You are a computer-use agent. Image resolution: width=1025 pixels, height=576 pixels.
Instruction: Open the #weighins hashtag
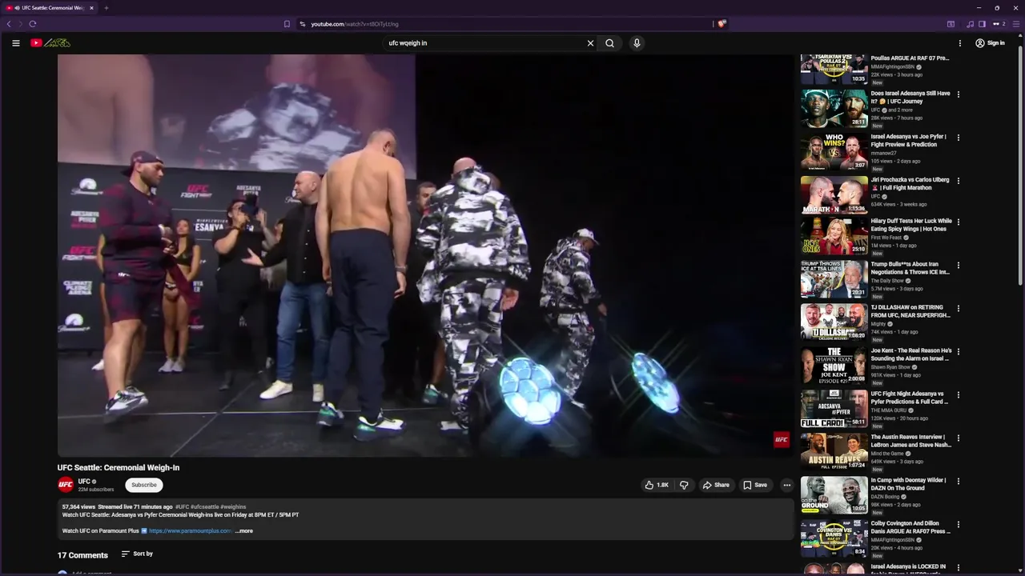[x=233, y=507]
